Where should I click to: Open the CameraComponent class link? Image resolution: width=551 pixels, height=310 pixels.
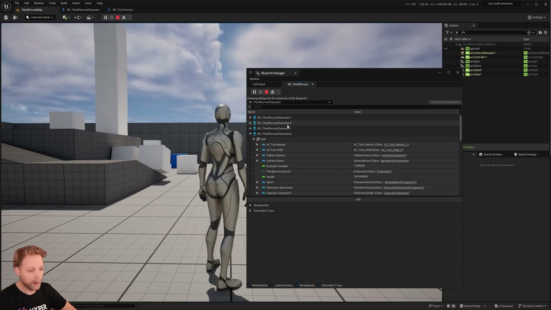[x=393, y=155]
